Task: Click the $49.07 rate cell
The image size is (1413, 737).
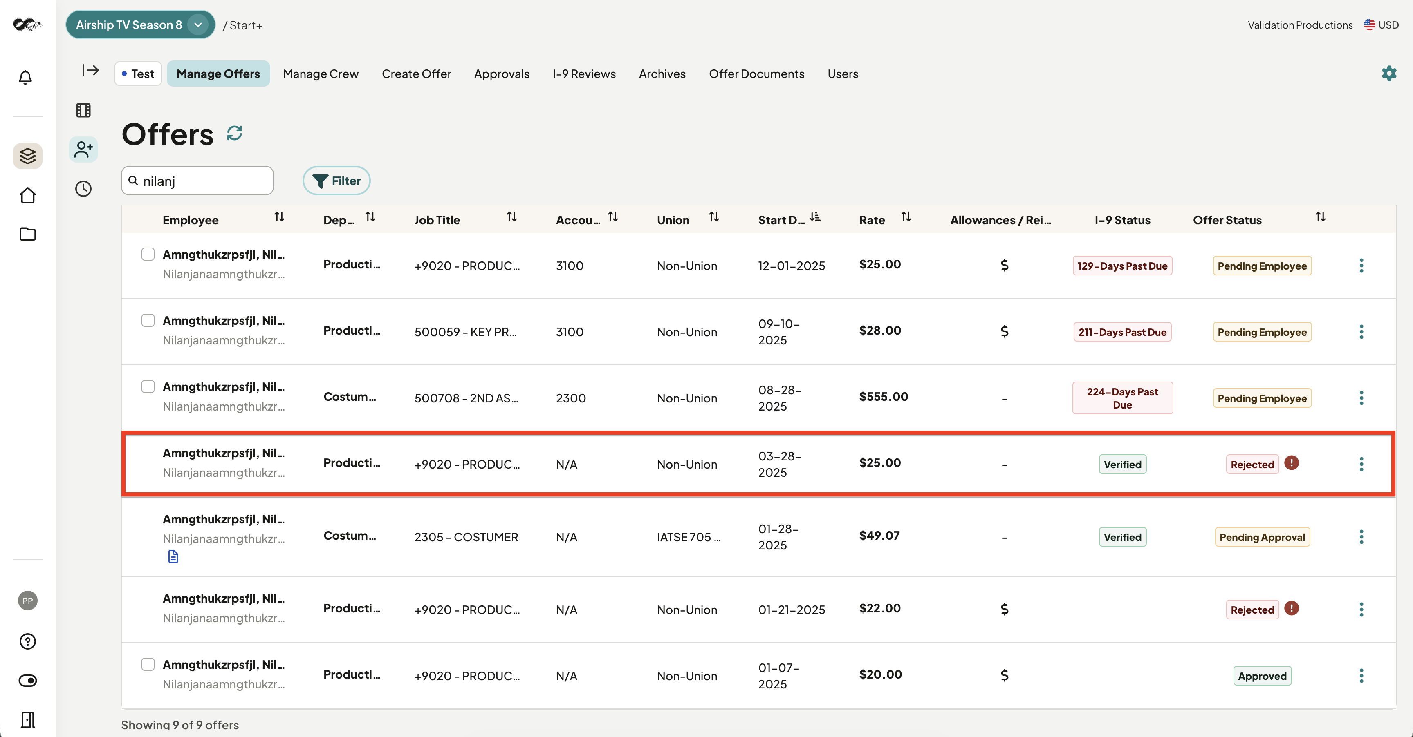Action: click(879, 535)
